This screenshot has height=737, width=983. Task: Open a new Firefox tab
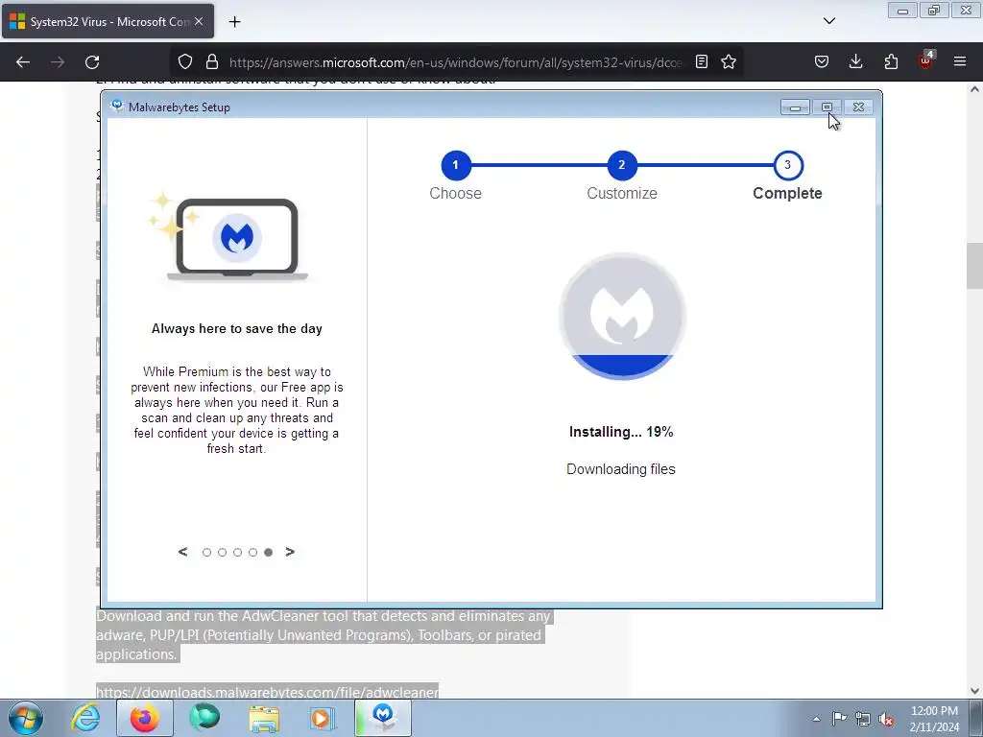tap(234, 22)
